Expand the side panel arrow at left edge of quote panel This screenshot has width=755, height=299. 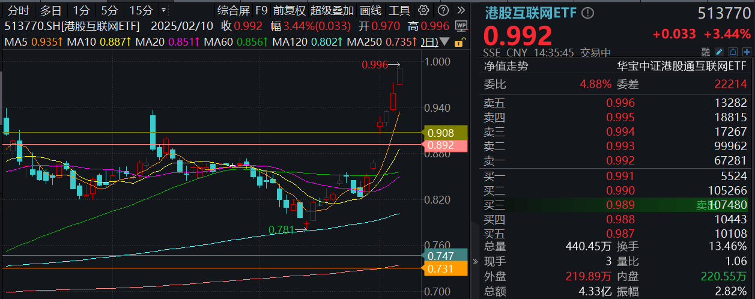(475, 262)
